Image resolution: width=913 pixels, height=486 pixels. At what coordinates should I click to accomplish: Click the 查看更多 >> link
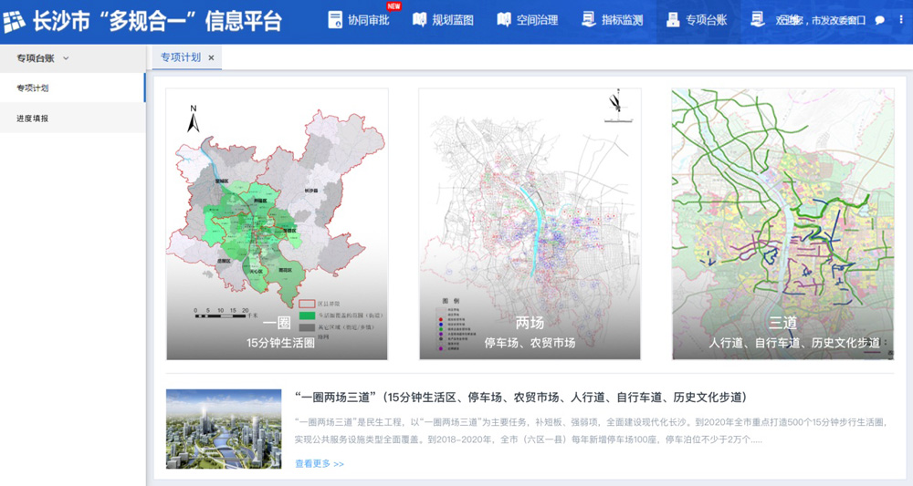320,464
